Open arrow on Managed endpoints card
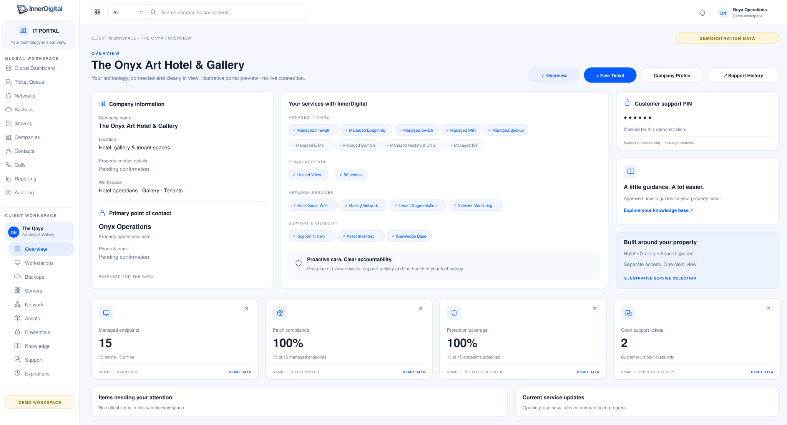Viewport: 787px width, 425px height. tap(246, 309)
